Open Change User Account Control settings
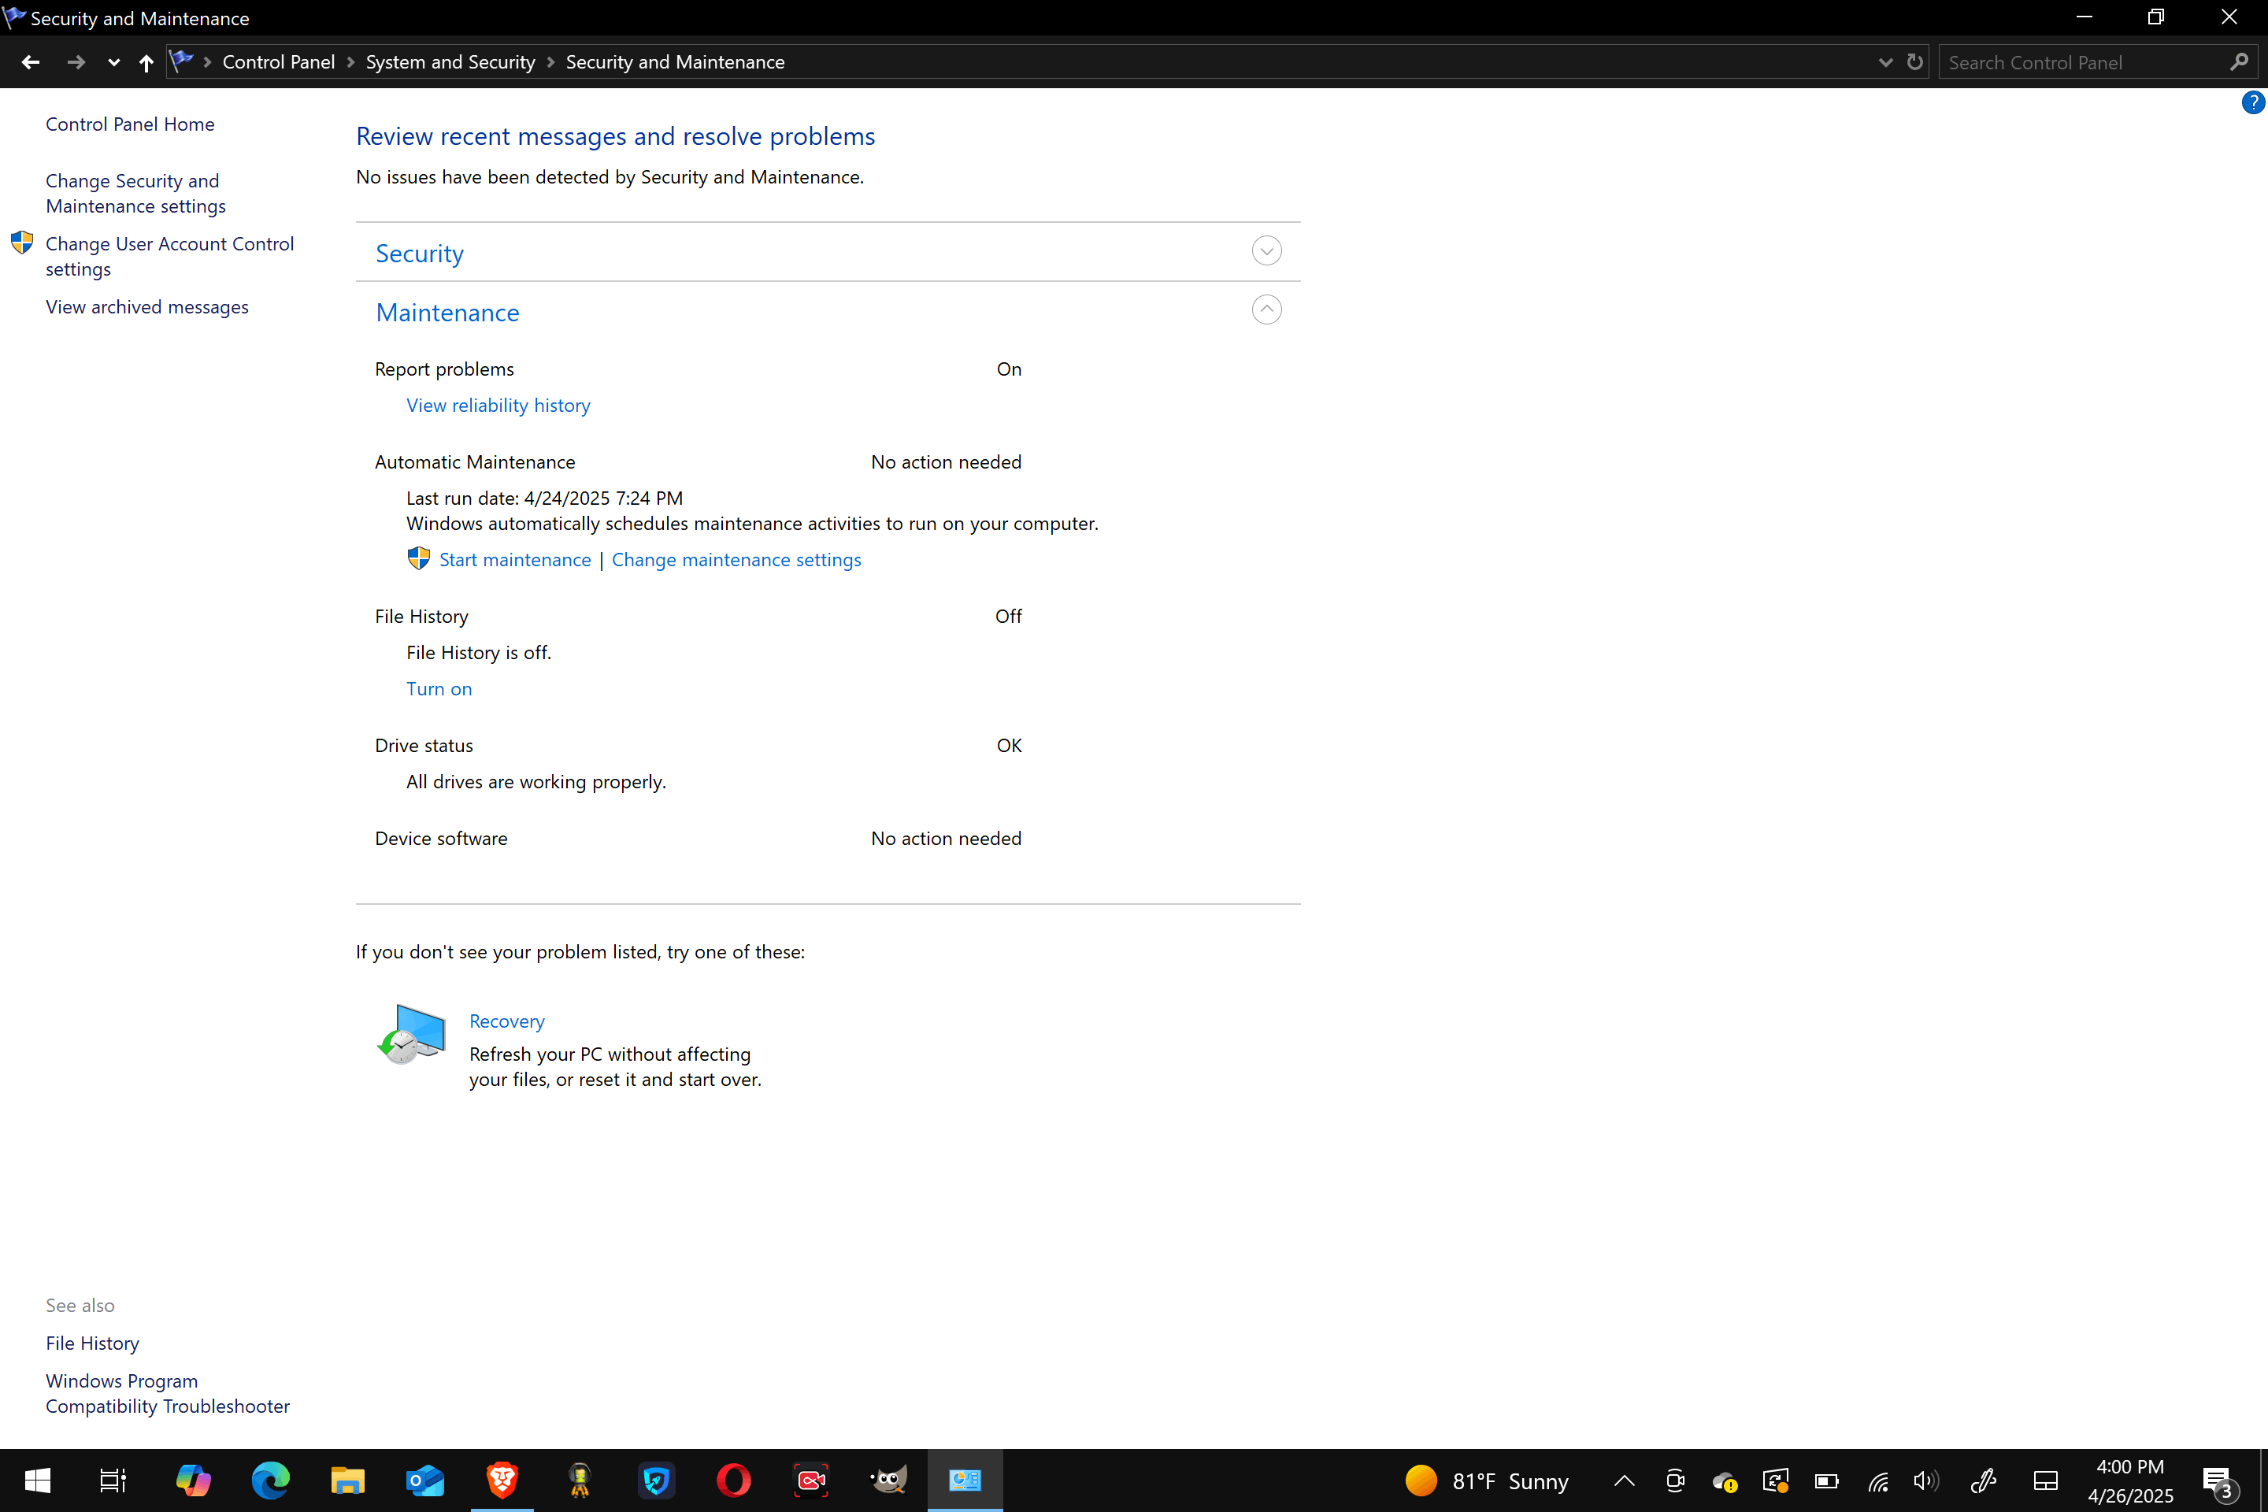The image size is (2268, 1512). 170,257
